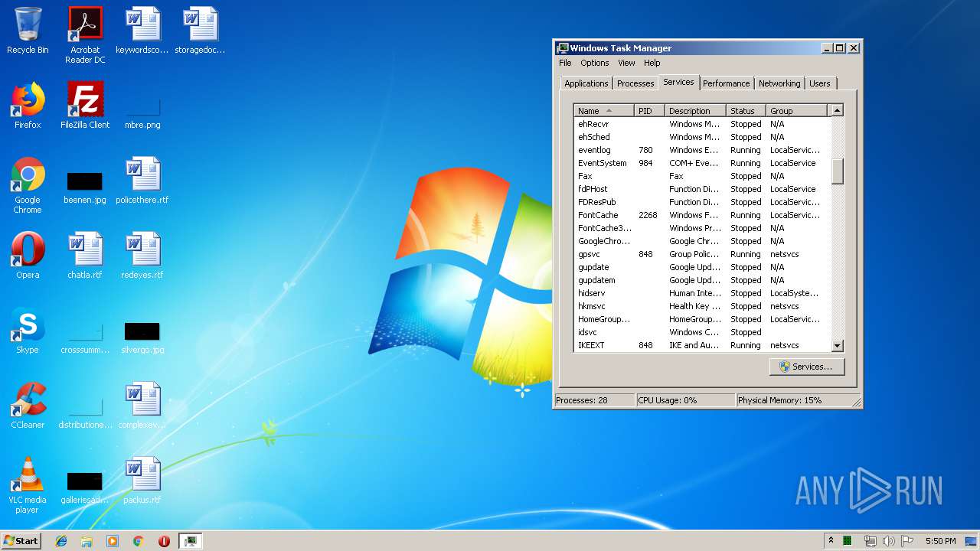
Task: Sort services by Description column
Action: [x=695, y=111]
